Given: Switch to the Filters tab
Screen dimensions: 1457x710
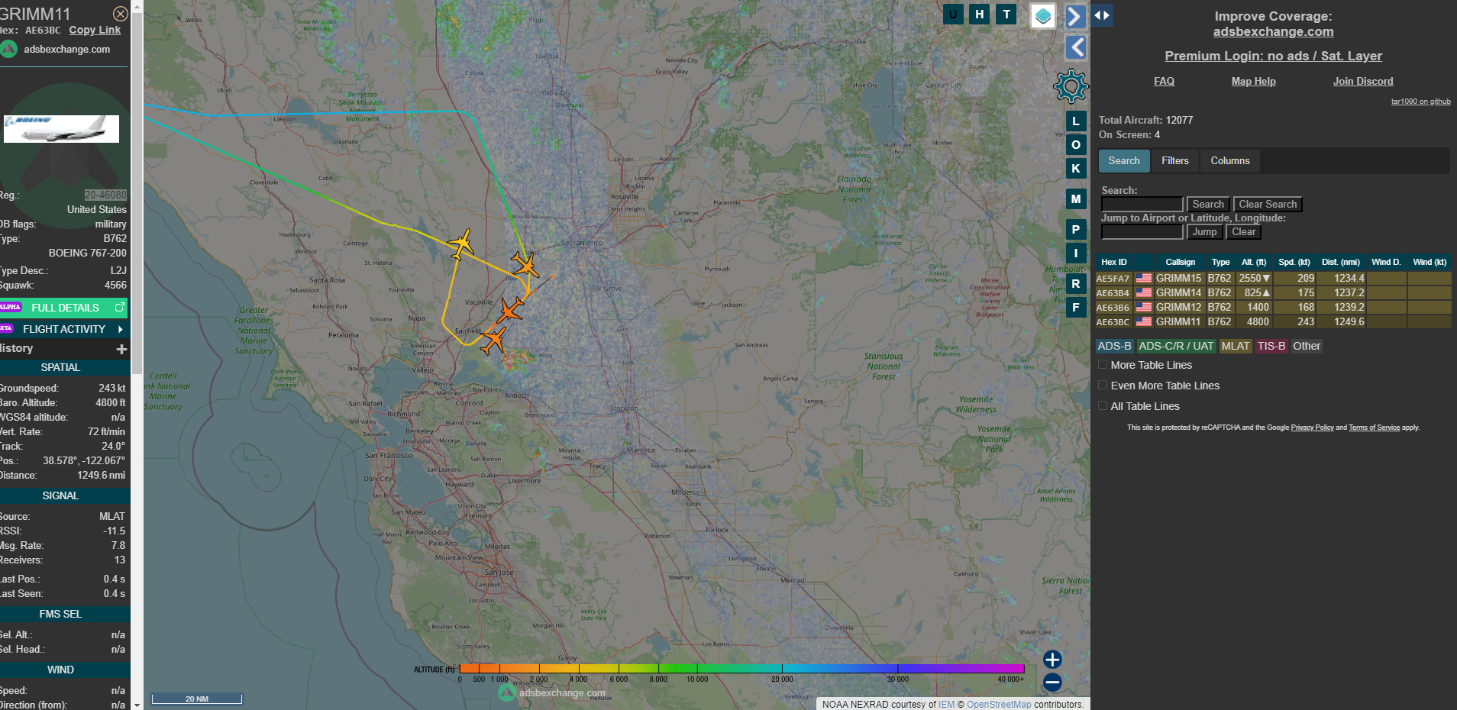Looking at the screenshot, I should tap(1175, 160).
